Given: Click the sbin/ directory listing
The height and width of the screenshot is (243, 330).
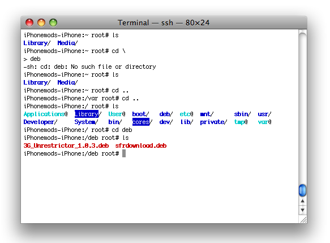Looking at the screenshot, I should click(242, 114).
